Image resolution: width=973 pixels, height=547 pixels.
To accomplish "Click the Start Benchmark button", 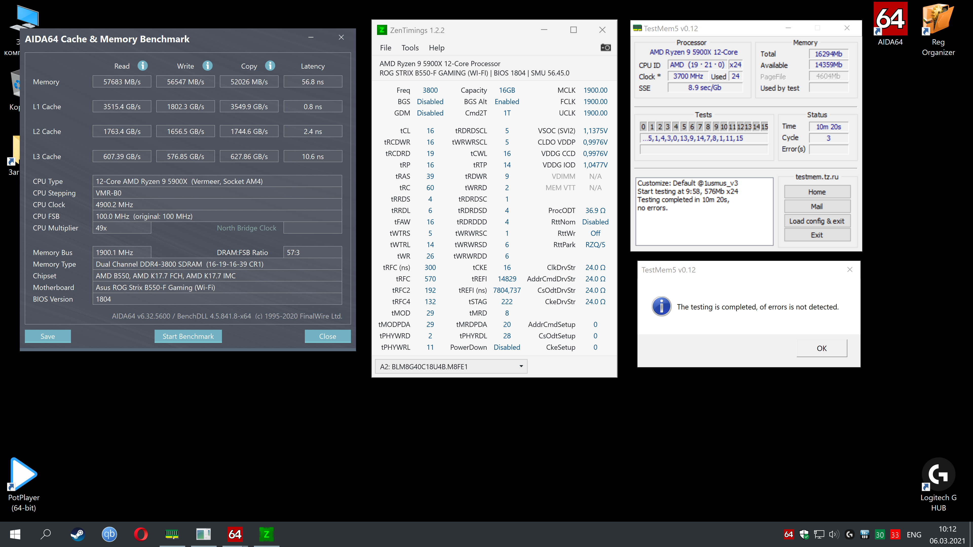I will 188,336.
